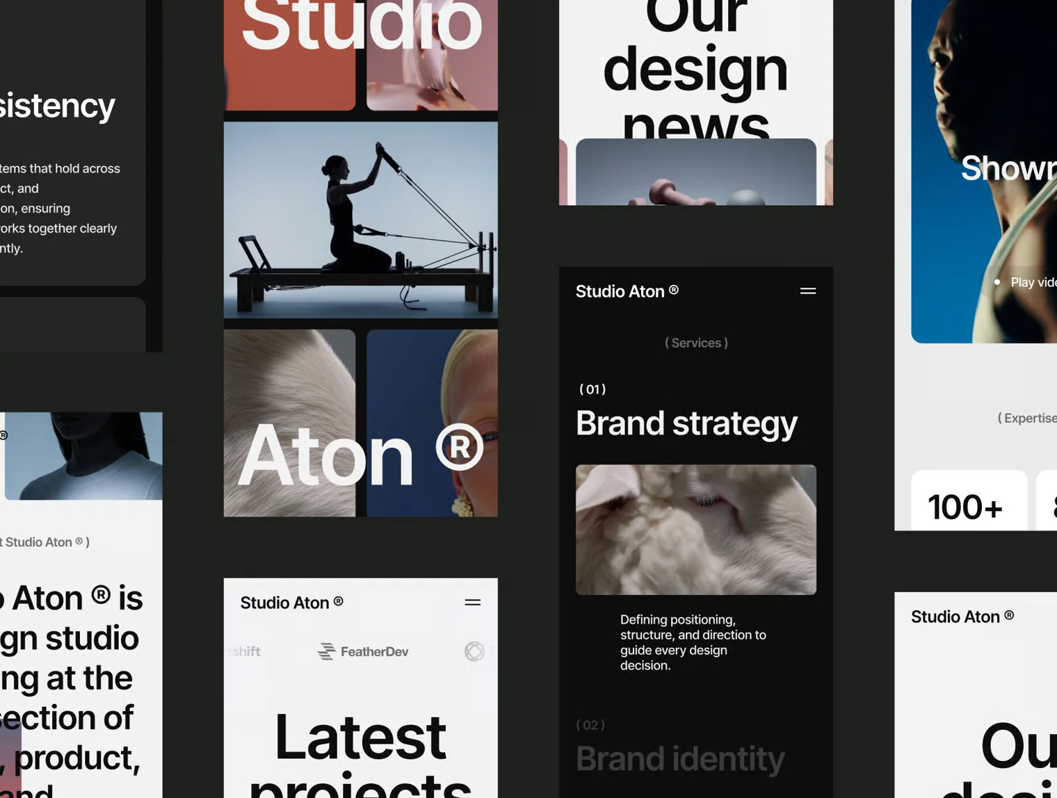1057x798 pixels.
Task: Click the 100+ stat card
Action: (x=969, y=500)
